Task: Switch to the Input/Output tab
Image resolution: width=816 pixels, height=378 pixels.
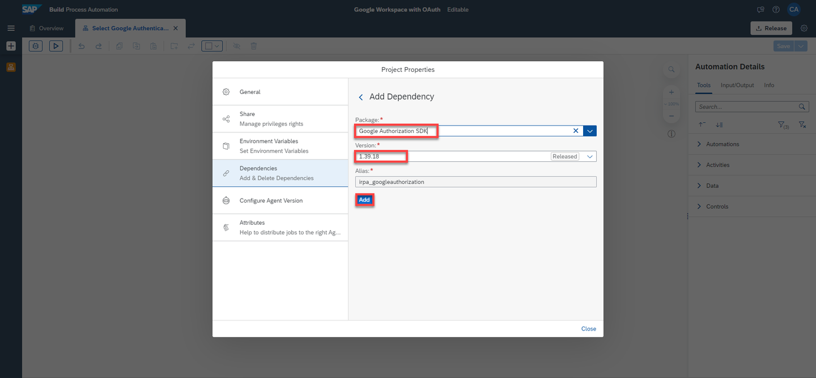Action: [x=737, y=85]
